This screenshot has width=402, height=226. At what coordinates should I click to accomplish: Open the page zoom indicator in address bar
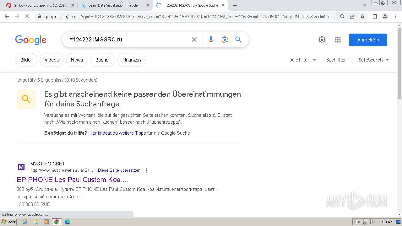tap(342, 16)
